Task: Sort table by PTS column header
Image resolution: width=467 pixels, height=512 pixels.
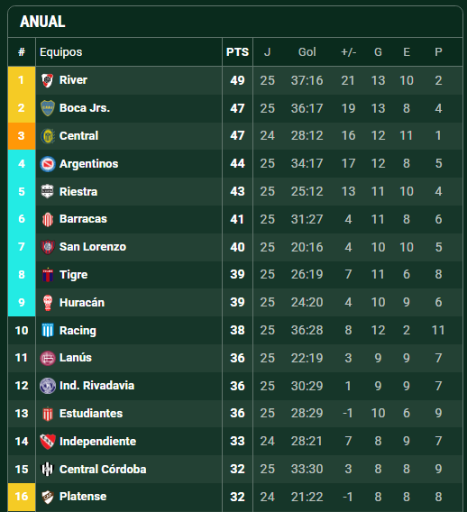Action: pos(237,52)
